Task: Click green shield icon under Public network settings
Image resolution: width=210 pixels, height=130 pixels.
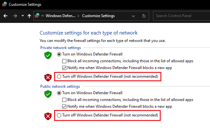Action: pos(48,94)
